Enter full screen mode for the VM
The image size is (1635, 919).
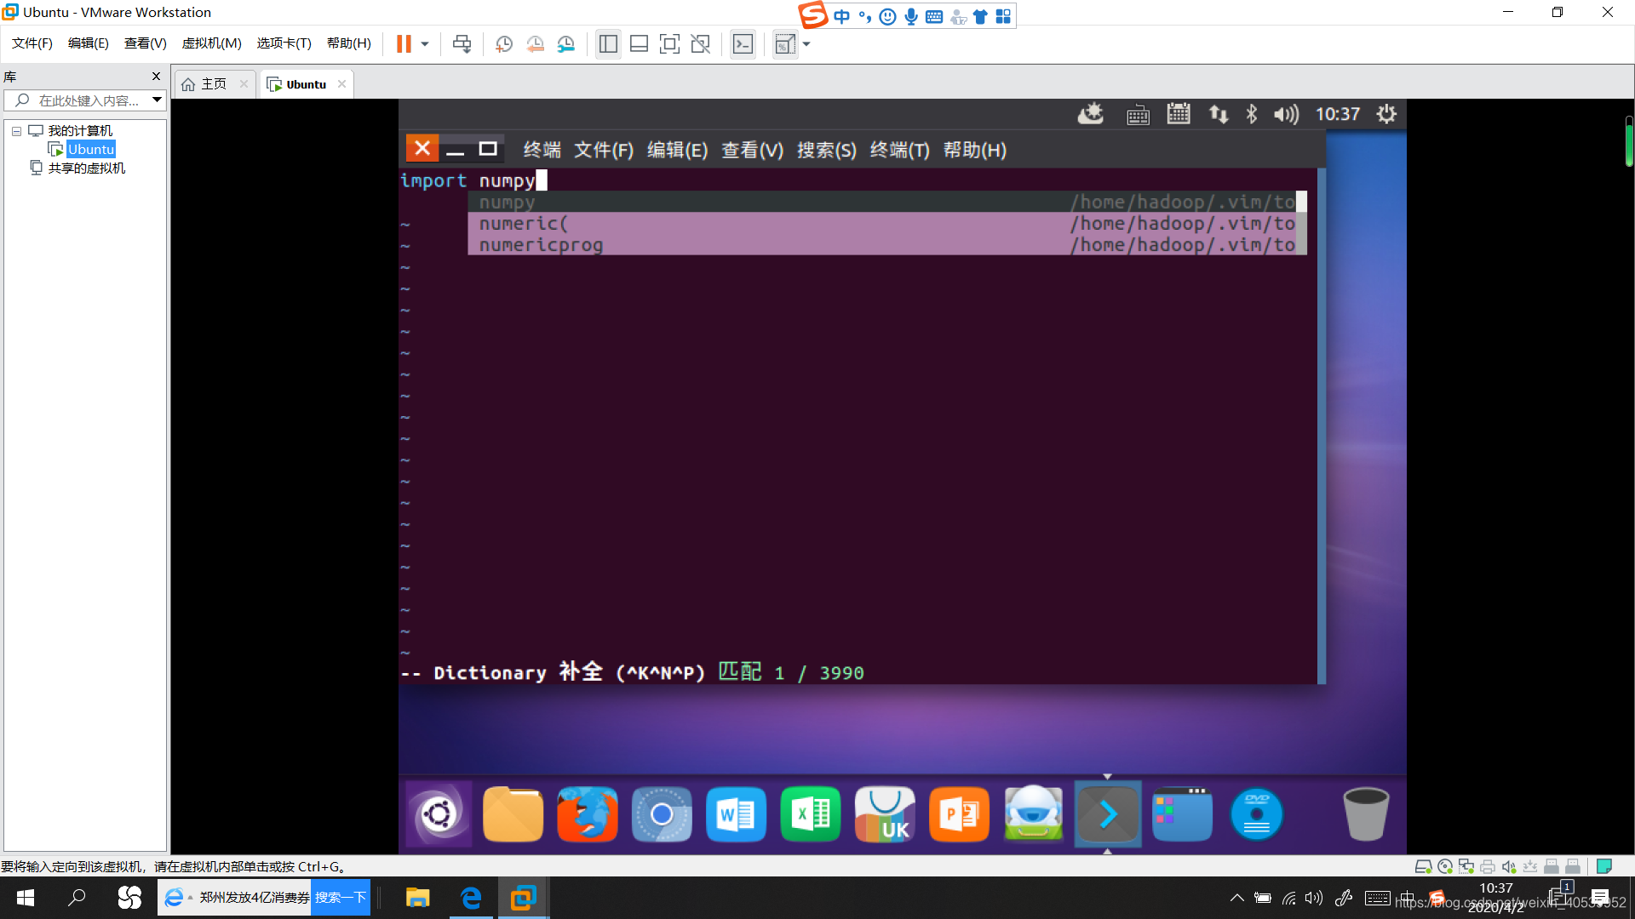pyautogui.click(x=669, y=43)
